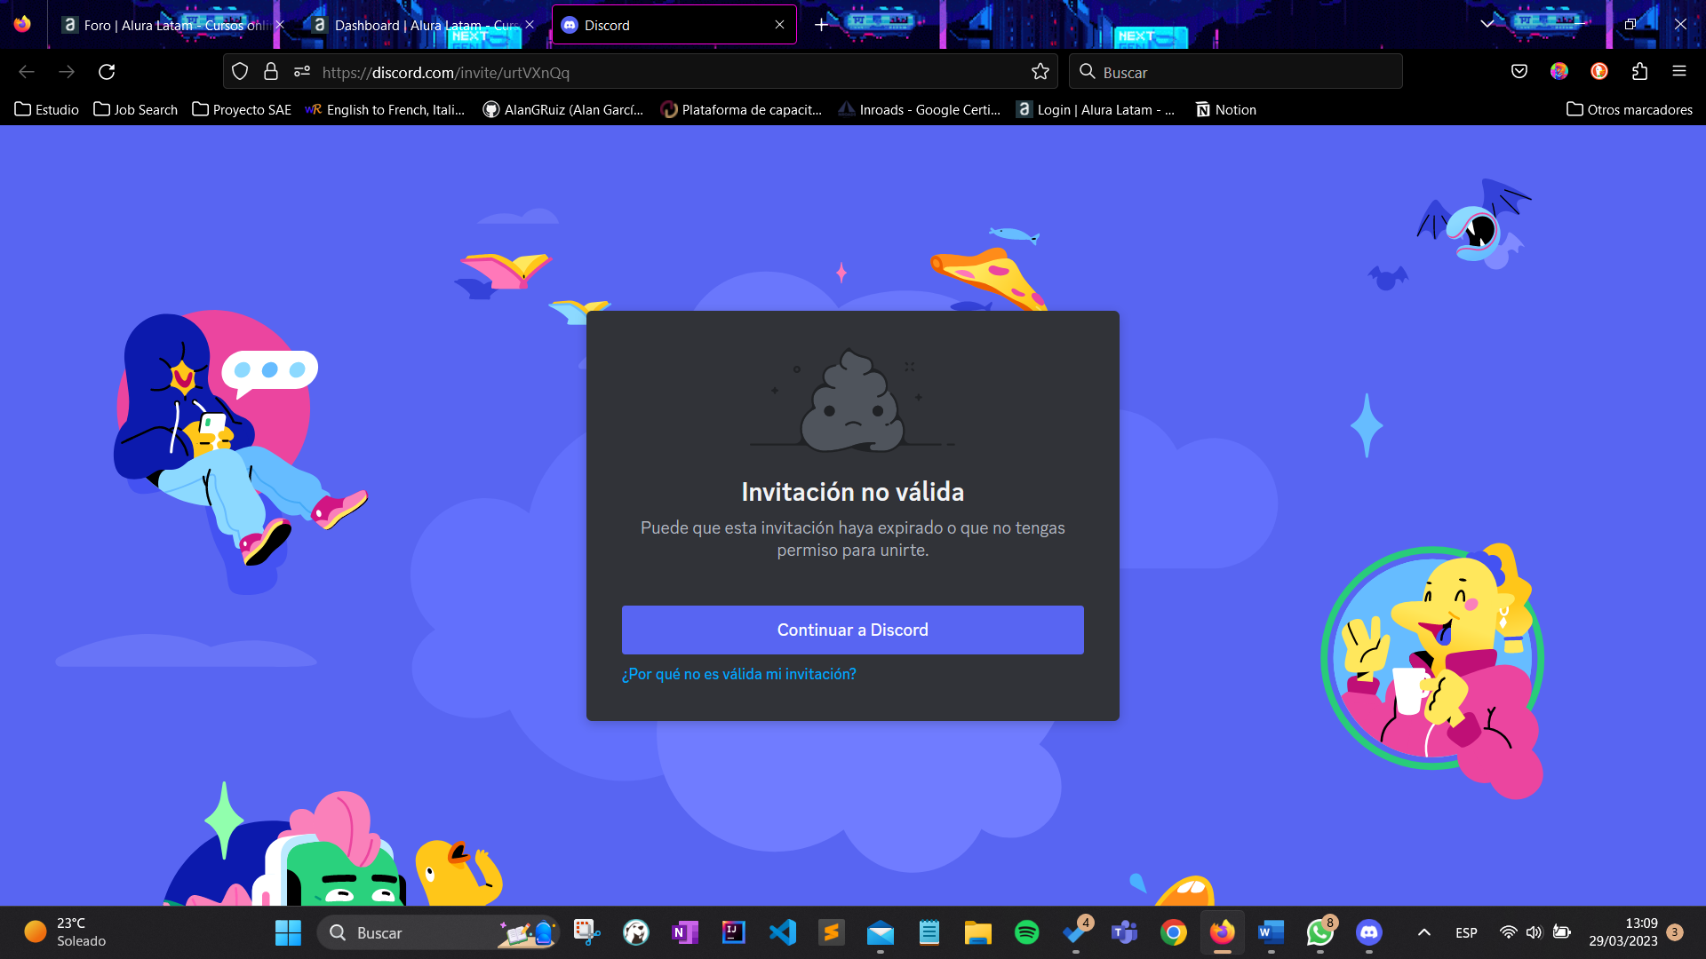Reload the current page
The image size is (1706, 959).
point(107,72)
